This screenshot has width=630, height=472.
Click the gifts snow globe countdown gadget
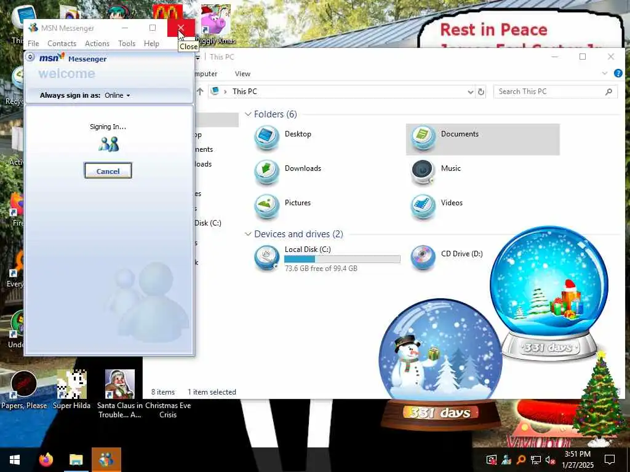tap(549, 293)
